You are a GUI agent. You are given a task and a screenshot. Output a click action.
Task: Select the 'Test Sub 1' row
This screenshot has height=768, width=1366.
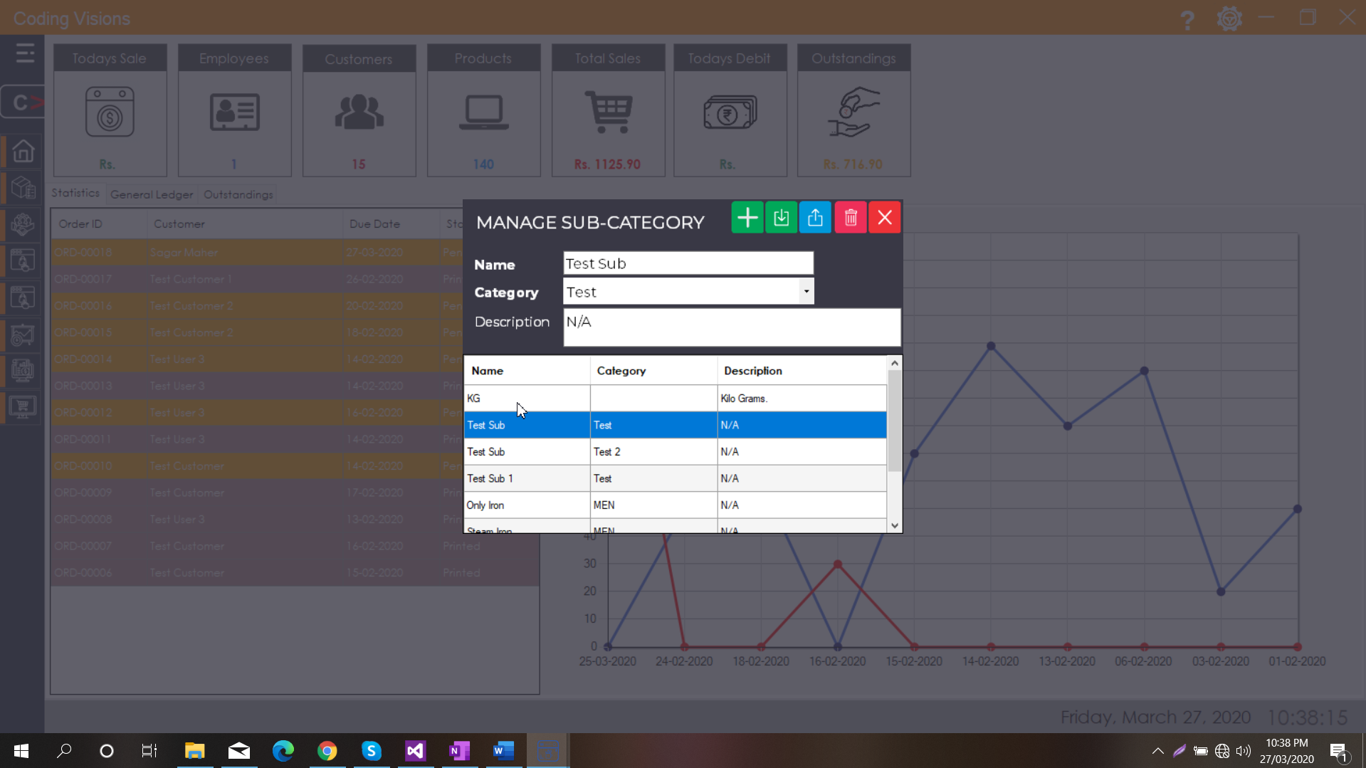point(675,478)
